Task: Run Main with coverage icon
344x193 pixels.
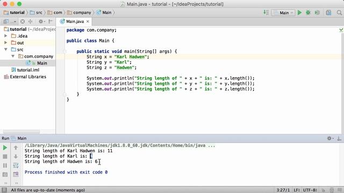Action: click(x=317, y=12)
